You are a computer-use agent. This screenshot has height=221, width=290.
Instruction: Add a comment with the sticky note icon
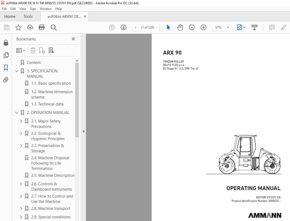(271, 27)
